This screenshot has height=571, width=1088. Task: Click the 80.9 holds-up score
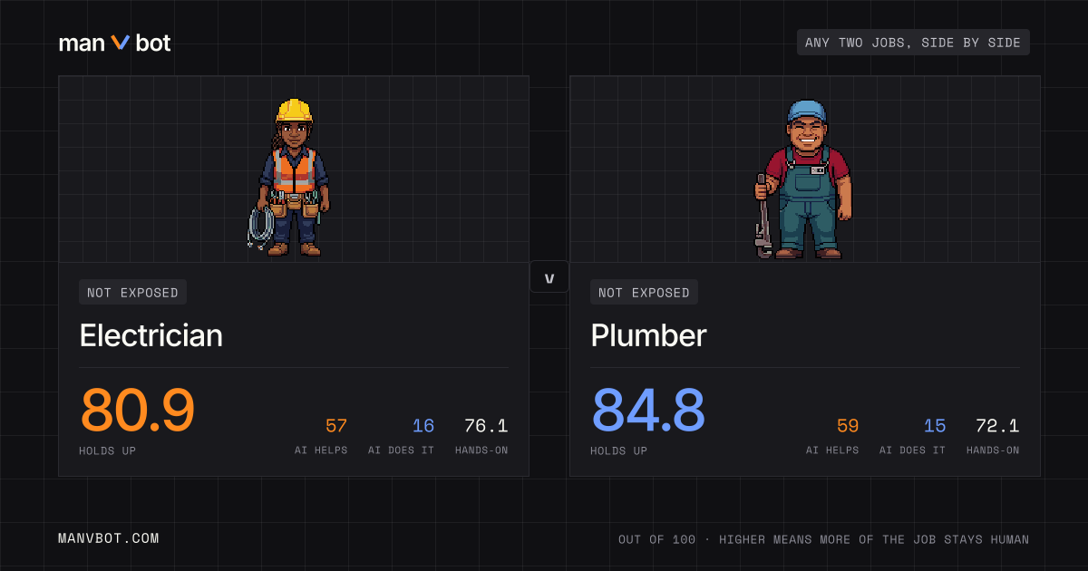(137, 411)
